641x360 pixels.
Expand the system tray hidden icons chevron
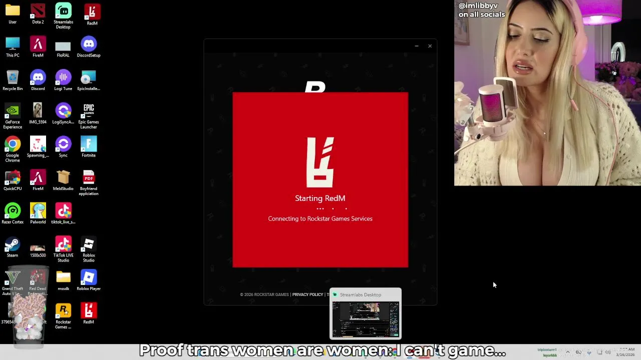[x=567, y=352]
